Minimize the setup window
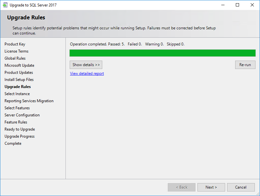260x196 pixels. pos(223,5)
